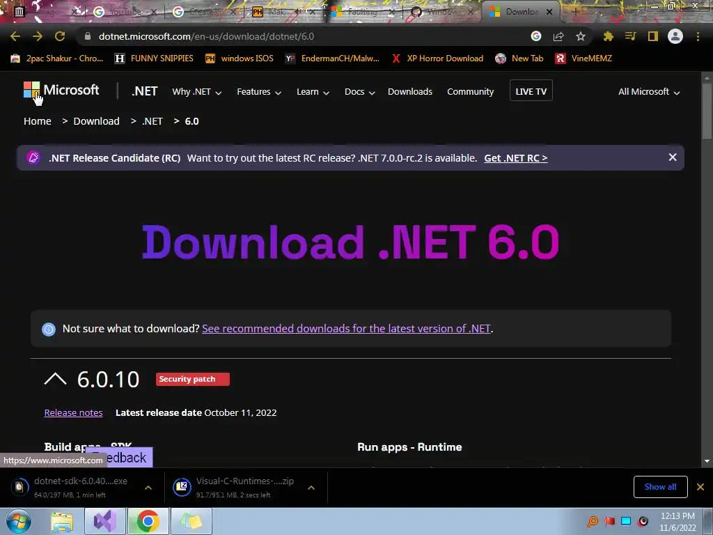Image resolution: width=713 pixels, height=535 pixels.
Task: Close the downloads bar
Action: (x=700, y=487)
